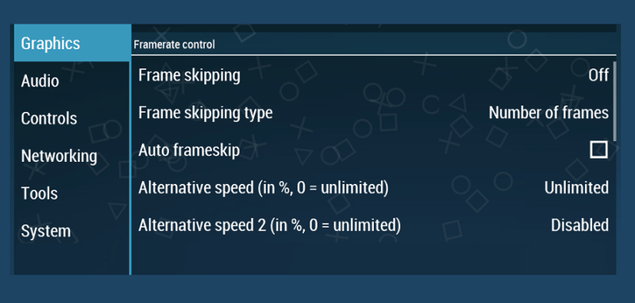This screenshot has width=635, height=303.
Task: Change the Unlimited alternative speed value
Action: point(576,188)
